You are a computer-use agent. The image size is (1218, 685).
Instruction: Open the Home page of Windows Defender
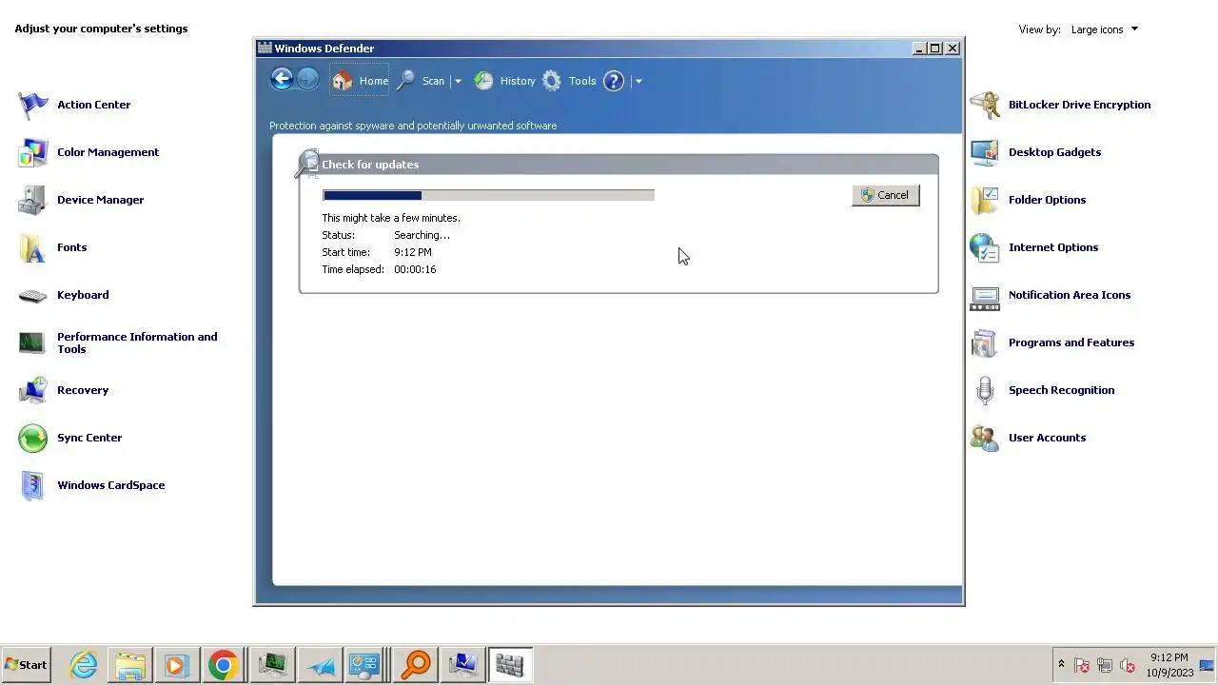[360, 81]
